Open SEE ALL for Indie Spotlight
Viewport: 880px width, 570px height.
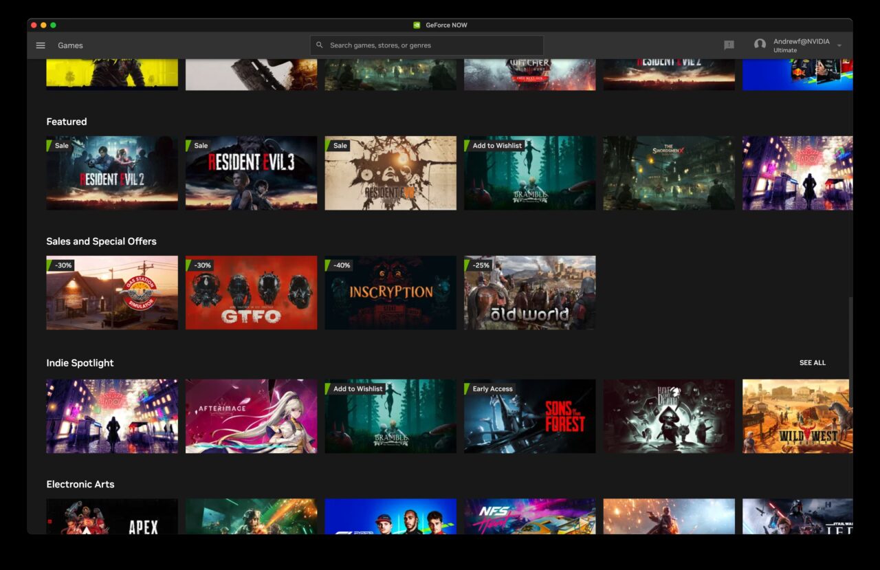[813, 362]
